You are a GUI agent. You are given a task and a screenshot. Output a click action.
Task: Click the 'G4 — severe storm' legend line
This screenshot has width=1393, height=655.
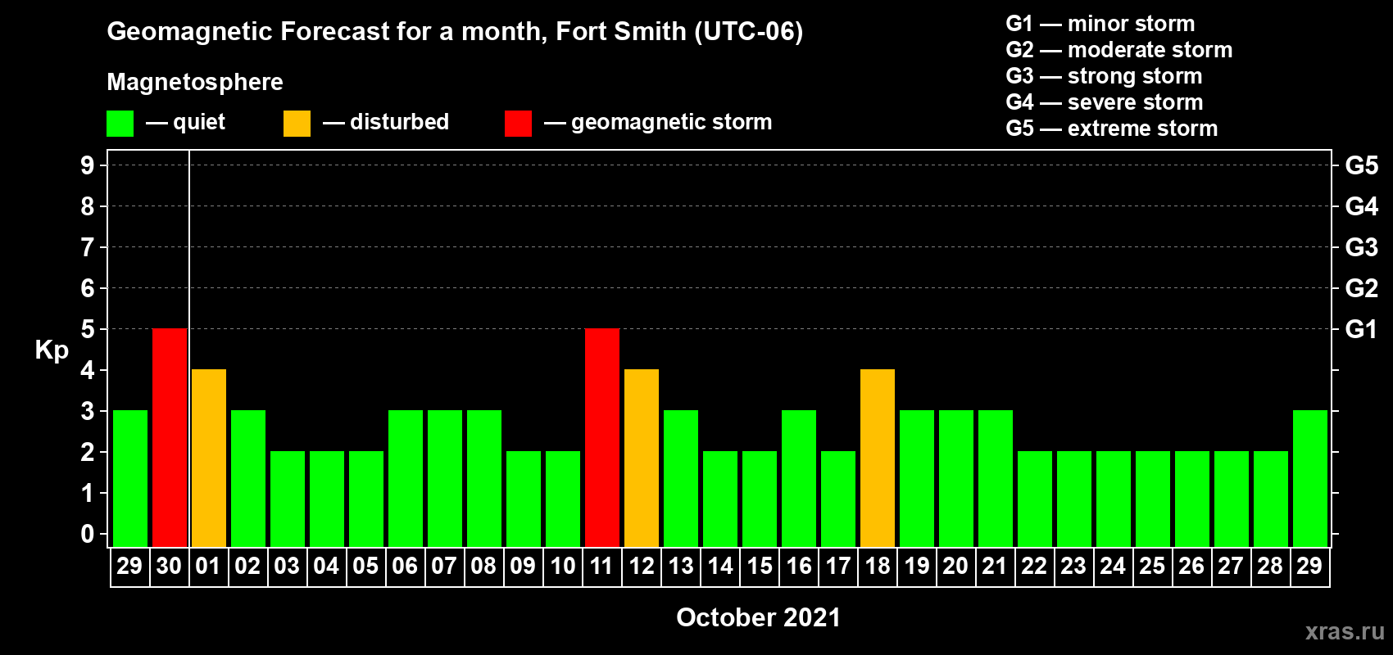click(1105, 102)
